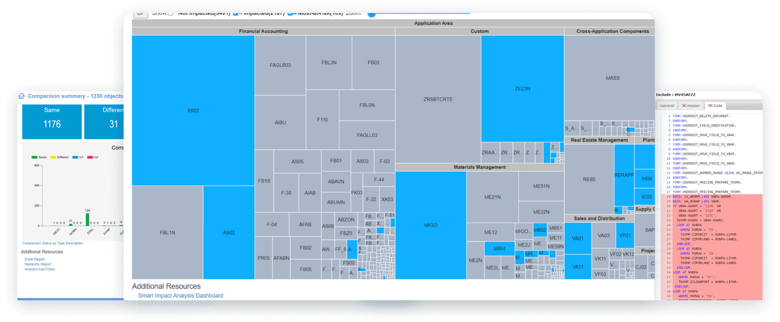Open the Excel Report link

(x=34, y=259)
